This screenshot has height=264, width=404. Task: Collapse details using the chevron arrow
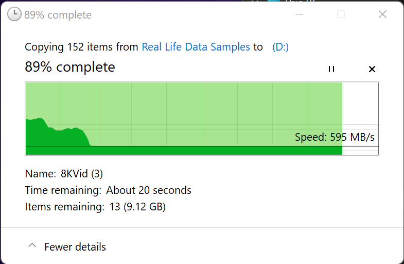(x=32, y=246)
